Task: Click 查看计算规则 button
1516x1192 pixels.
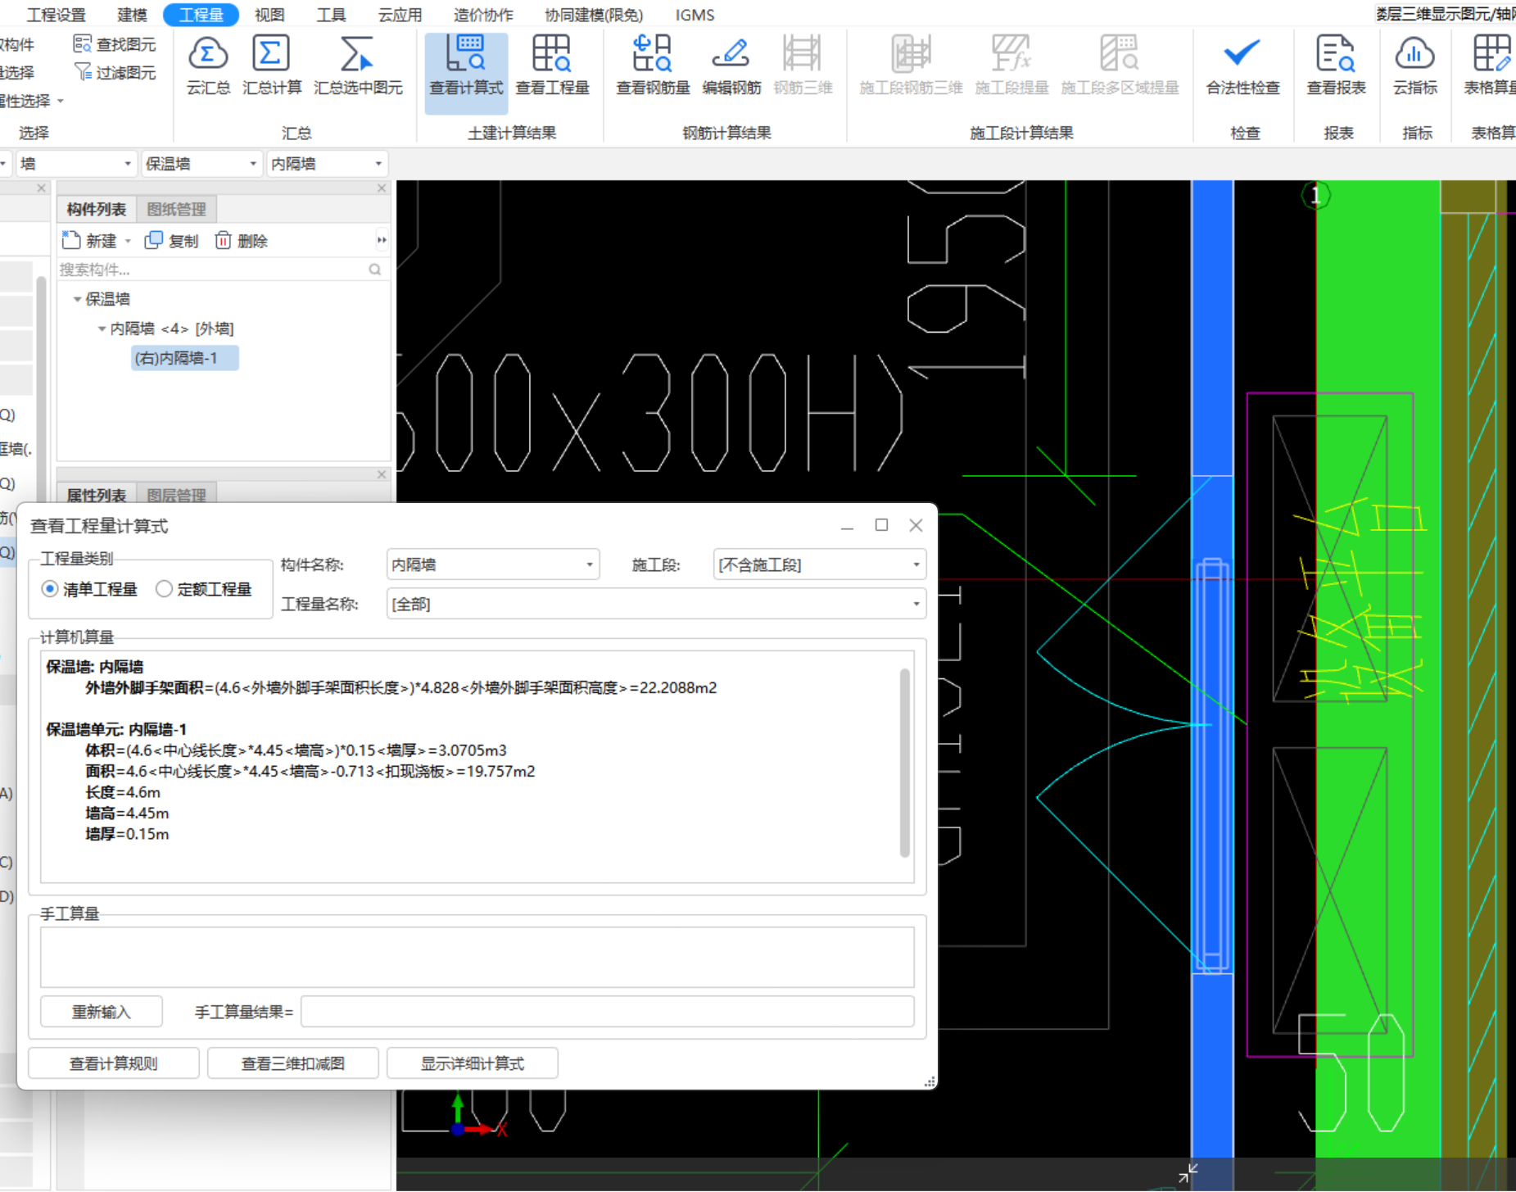Action: [114, 1063]
